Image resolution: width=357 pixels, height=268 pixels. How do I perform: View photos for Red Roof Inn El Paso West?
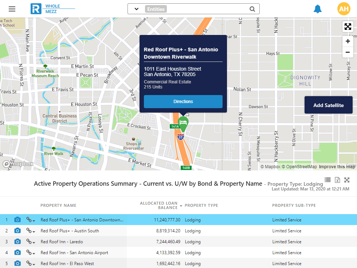17,263
